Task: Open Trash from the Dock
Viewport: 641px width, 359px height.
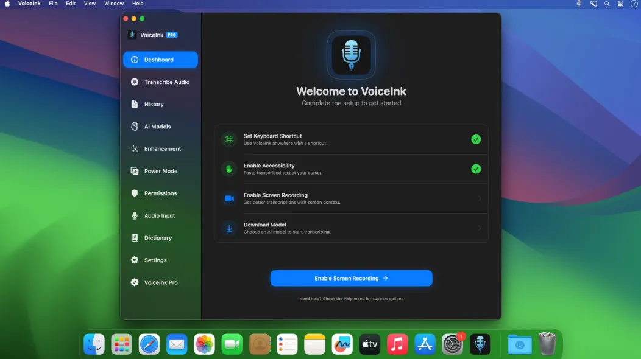Action: [x=547, y=344]
